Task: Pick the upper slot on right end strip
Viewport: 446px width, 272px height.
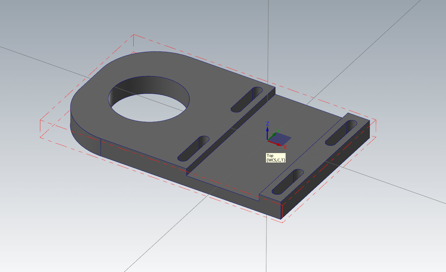Action: [x=341, y=133]
